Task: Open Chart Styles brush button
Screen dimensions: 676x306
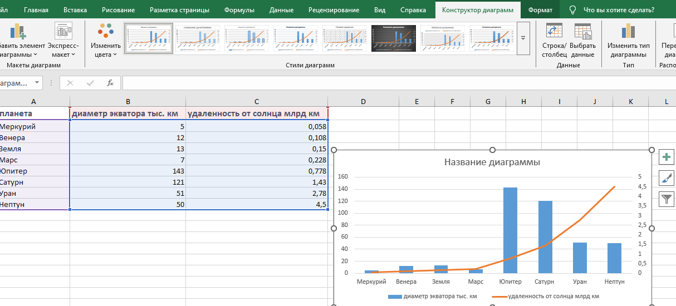Action: click(666, 178)
